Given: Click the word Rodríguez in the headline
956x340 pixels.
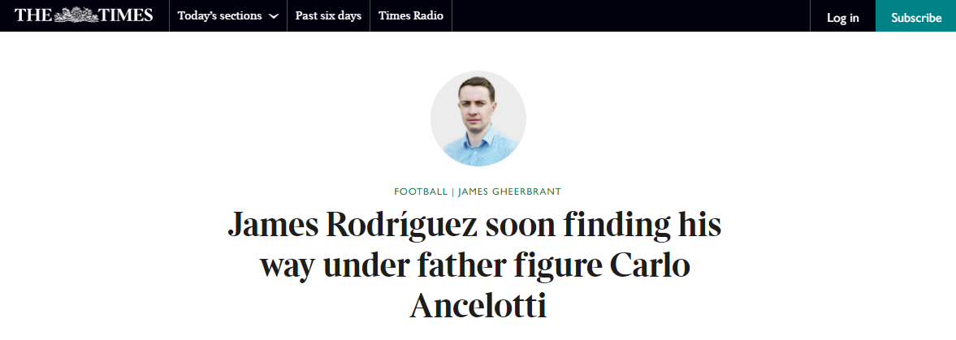Looking at the screenshot, I should 402,226.
